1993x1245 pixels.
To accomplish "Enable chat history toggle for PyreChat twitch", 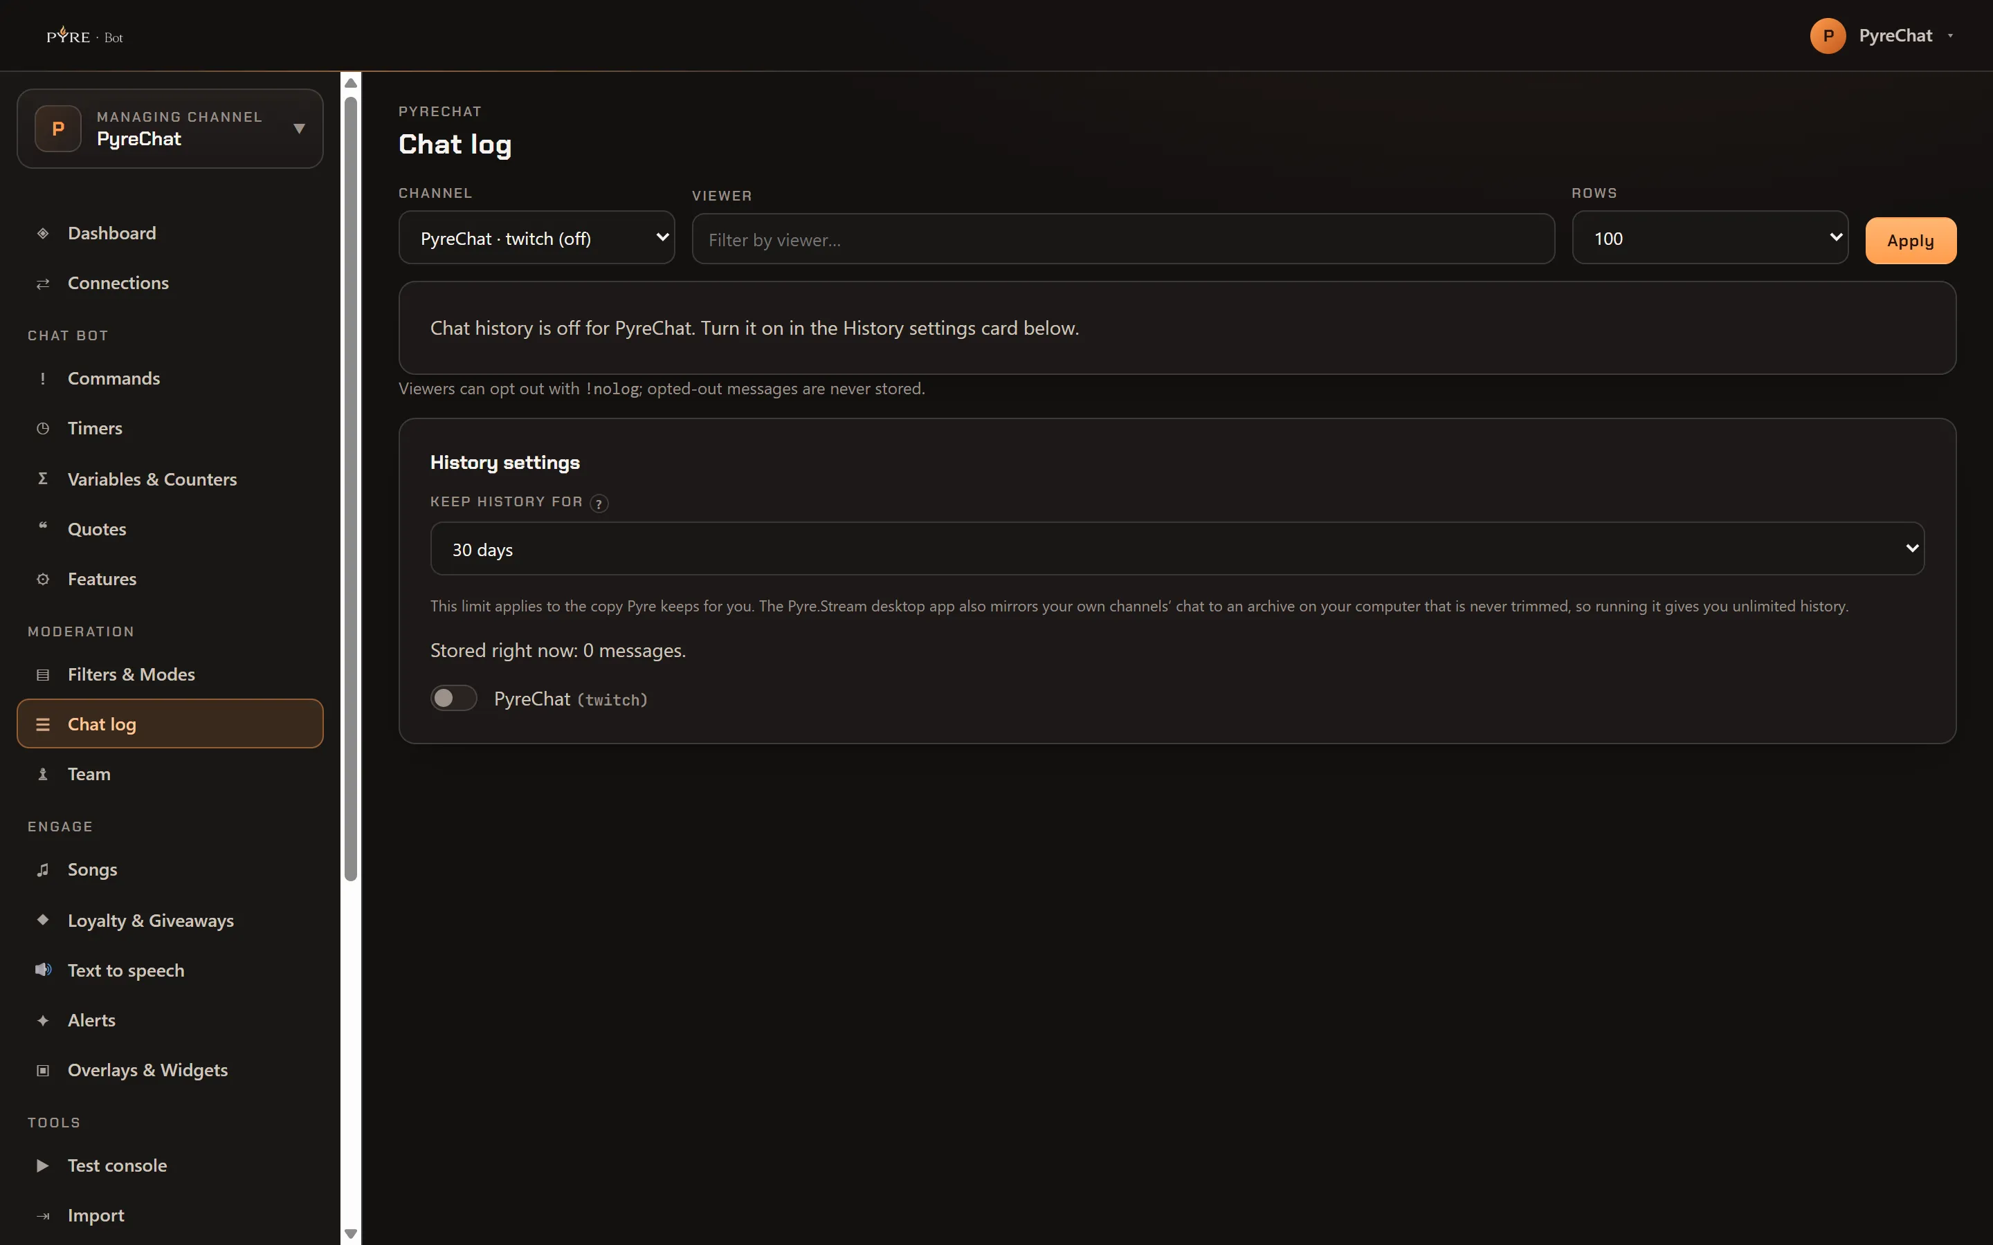I will point(454,699).
